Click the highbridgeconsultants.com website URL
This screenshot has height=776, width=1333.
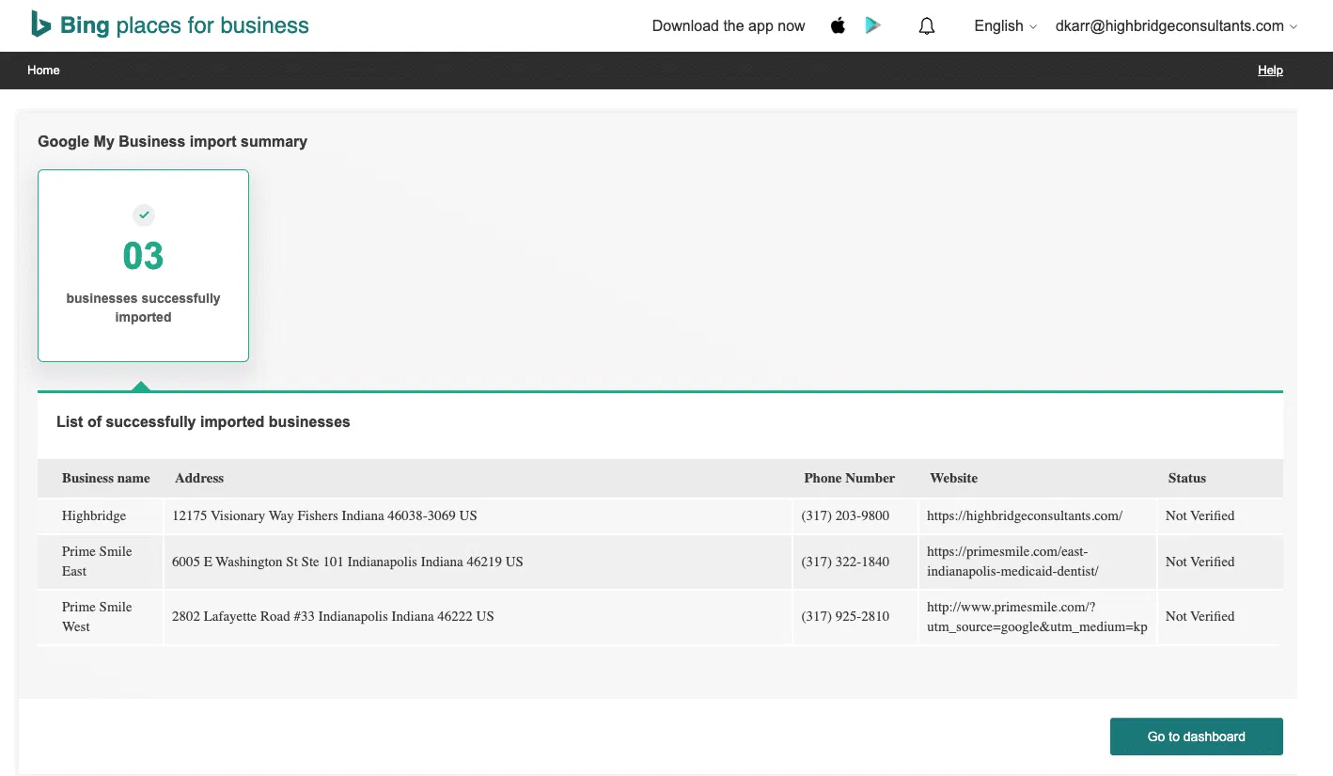point(1025,515)
